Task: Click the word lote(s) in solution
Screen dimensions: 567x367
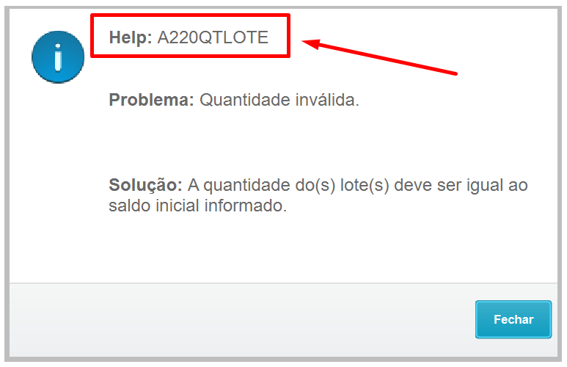Action: (x=365, y=185)
